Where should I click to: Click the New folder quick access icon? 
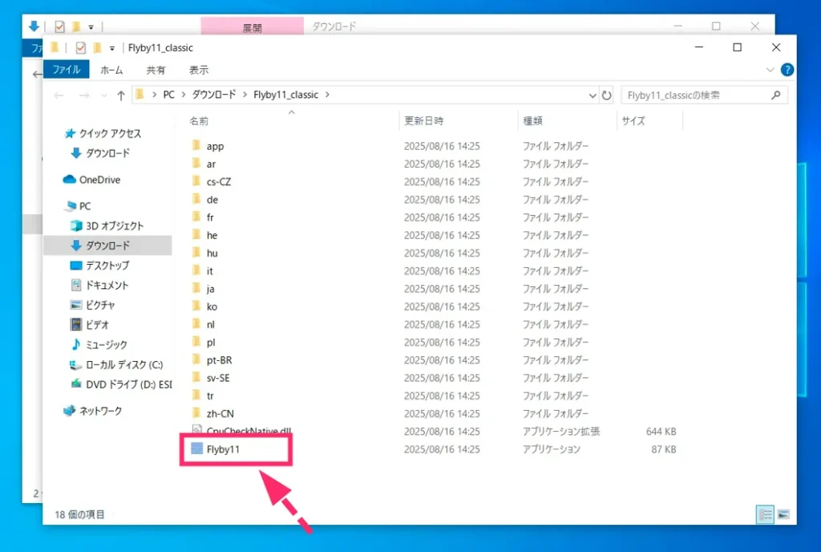(97, 47)
